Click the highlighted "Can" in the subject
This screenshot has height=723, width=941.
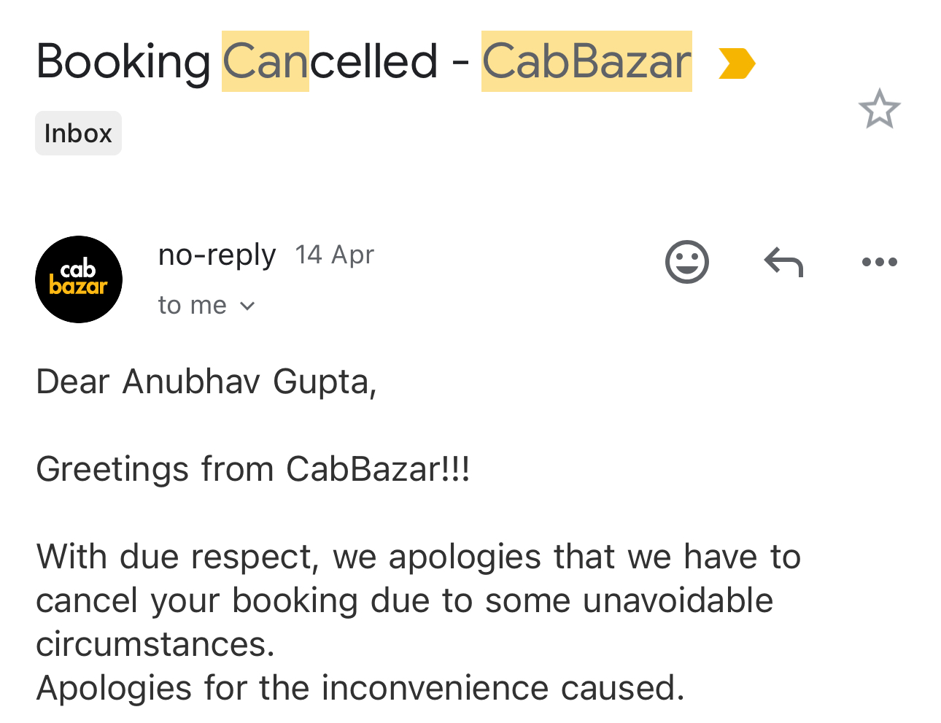[266, 61]
